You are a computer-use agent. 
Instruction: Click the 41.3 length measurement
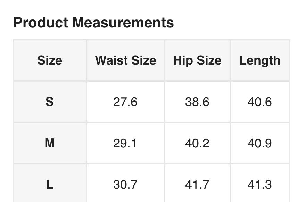tap(259, 184)
